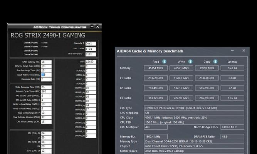Select the Four Activate Window (tFAW) field
Image resolution: width=257 pixels, height=154 pixels.
[x=46, y=117]
